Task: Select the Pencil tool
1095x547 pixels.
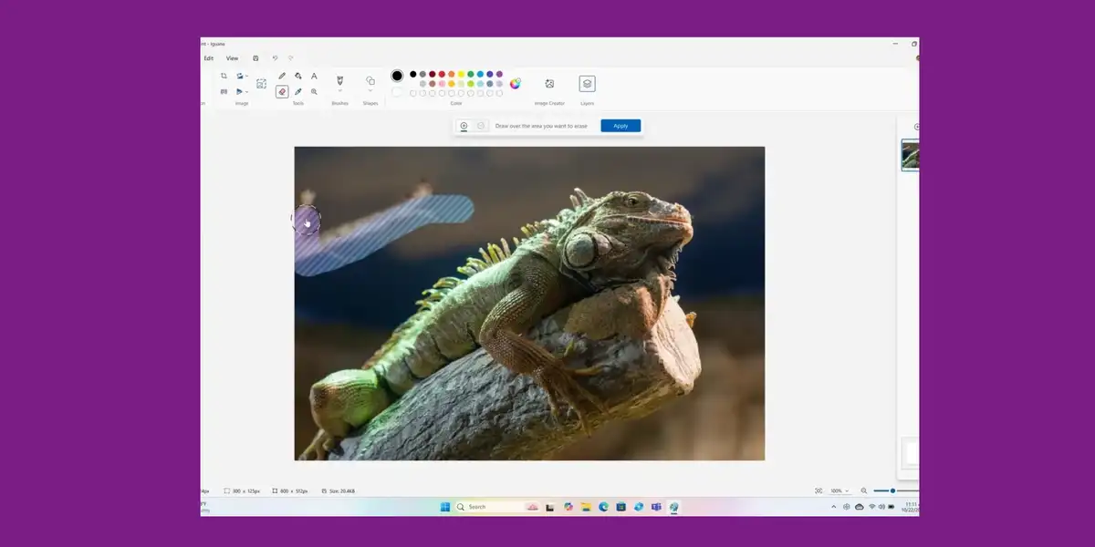Action: click(x=282, y=77)
